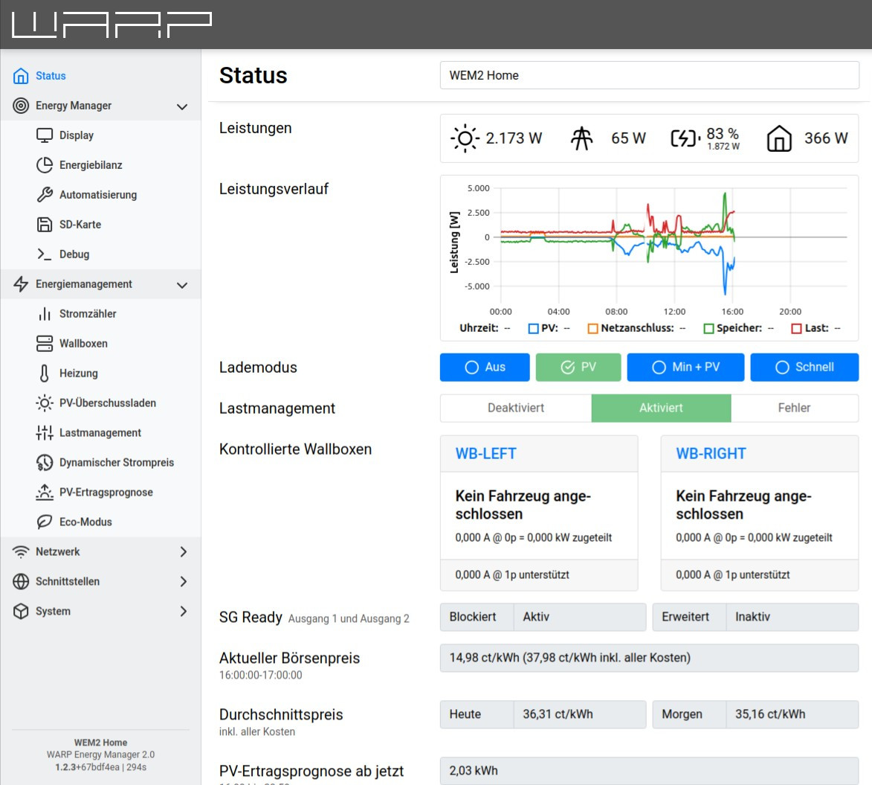Select the Aus charging mode
Image resolution: width=872 pixels, height=785 pixels.
(x=485, y=367)
